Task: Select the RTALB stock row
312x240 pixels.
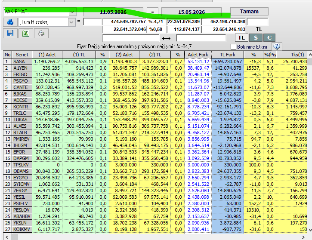Action: click(x=155, y=132)
